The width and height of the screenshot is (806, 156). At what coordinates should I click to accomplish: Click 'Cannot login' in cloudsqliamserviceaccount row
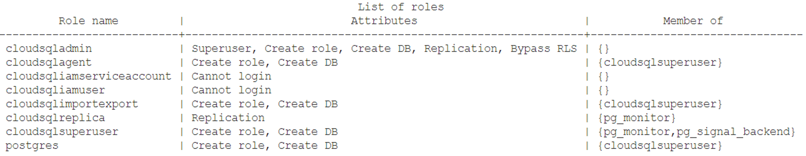pos(231,76)
